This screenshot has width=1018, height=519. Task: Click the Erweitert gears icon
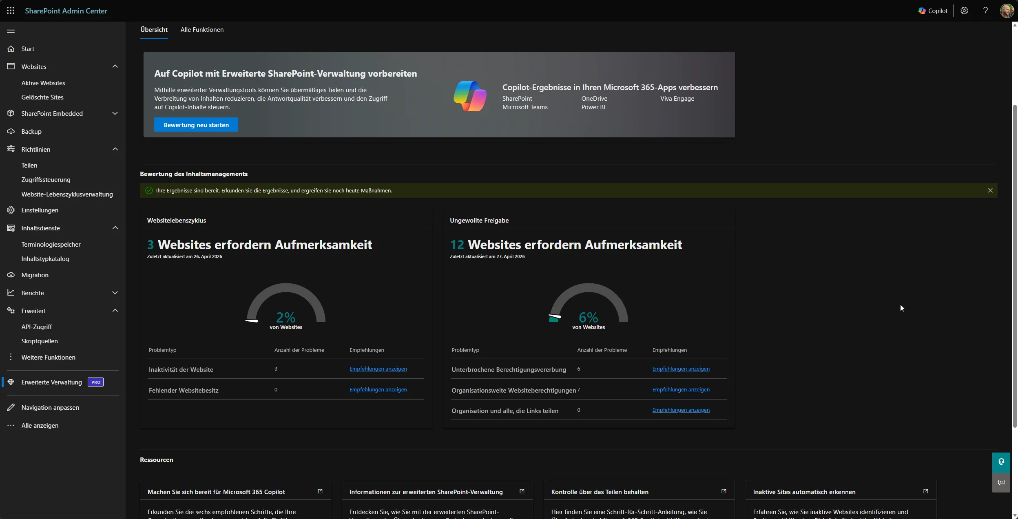[11, 311]
